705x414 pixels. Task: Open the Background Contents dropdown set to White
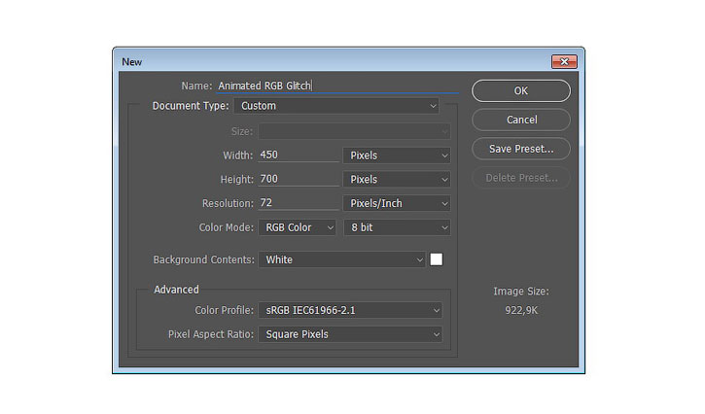pos(341,259)
